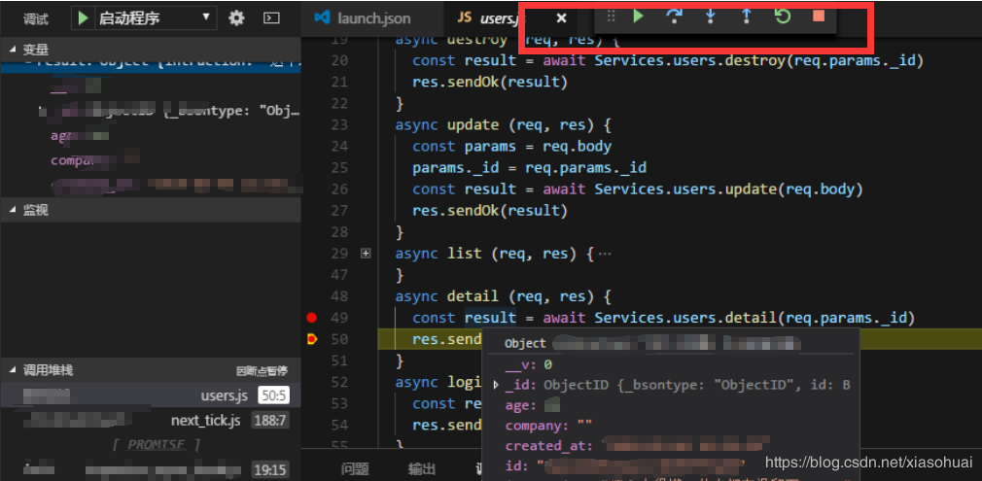Close the users.js editor tab
This screenshot has width=982, height=481.
click(x=561, y=18)
